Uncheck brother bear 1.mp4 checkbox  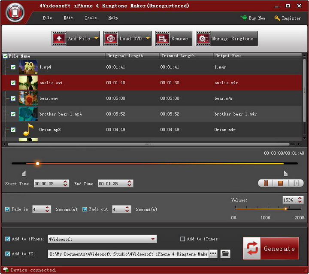[x=13, y=114]
